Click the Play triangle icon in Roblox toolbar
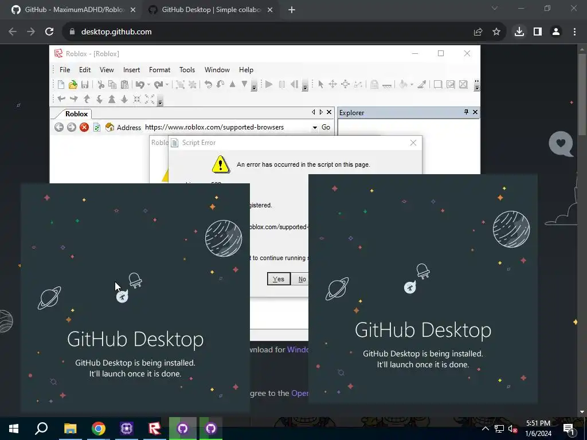The height and width of the screenshot is (440, 587). click(269, 85)
